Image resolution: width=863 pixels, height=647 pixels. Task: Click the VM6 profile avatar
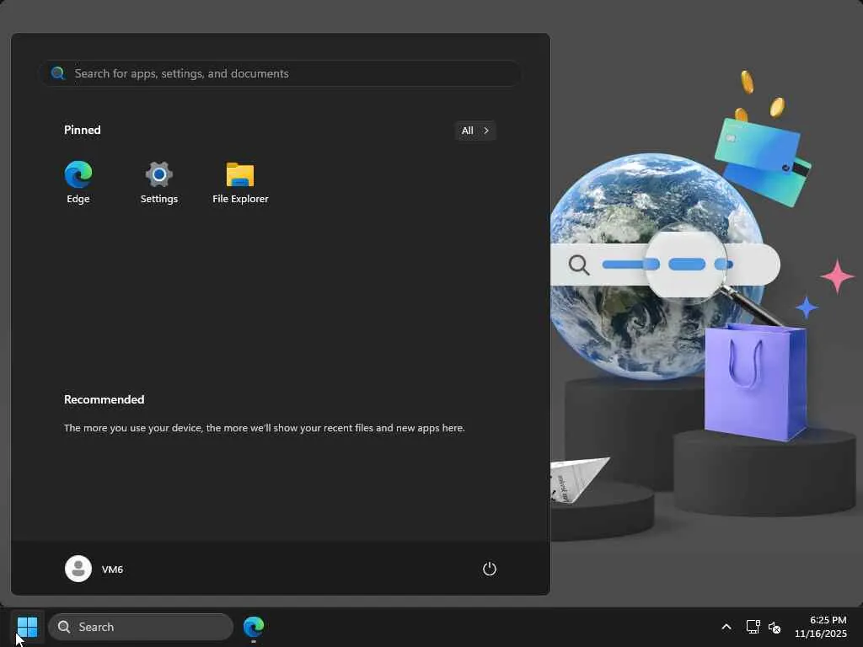point(78,569)
